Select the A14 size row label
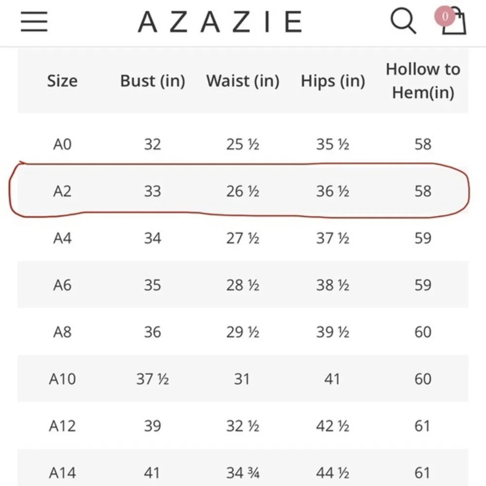Viewport: 486px width, 486px height. click(x=62, y=472)
